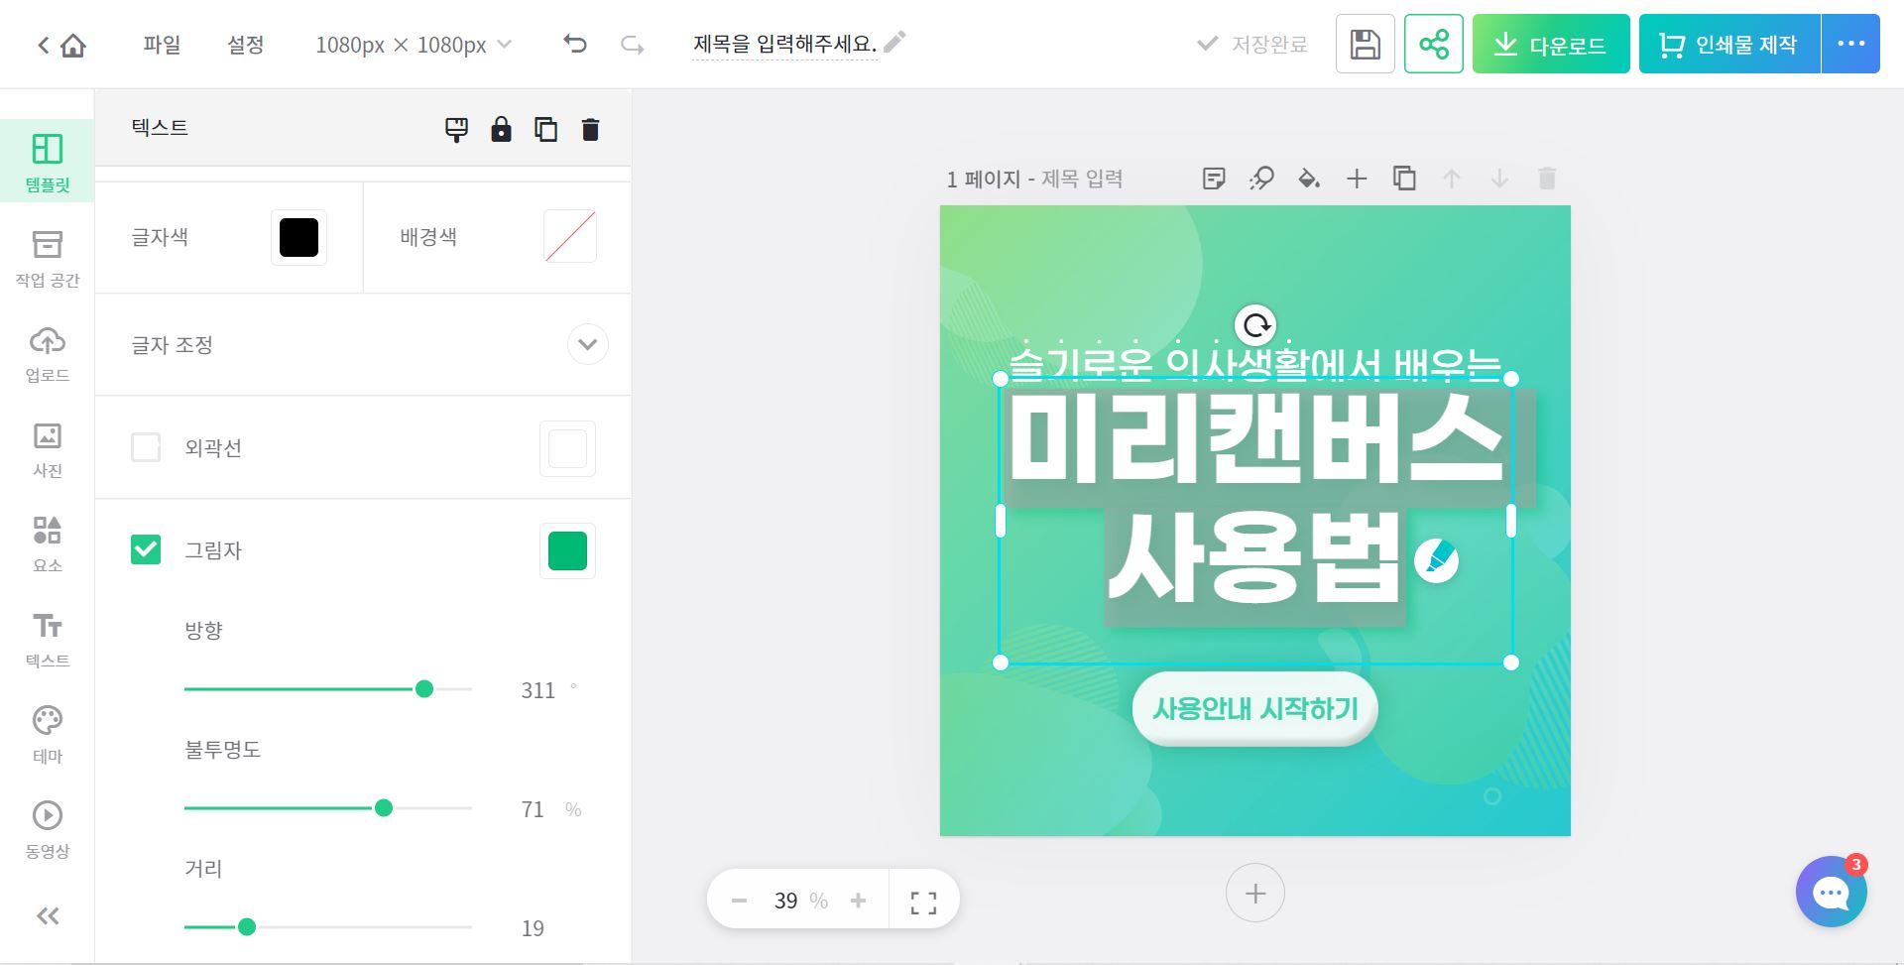Redo the last action
This screenshot has height=965, width=1904.
(x=632, y=45)
